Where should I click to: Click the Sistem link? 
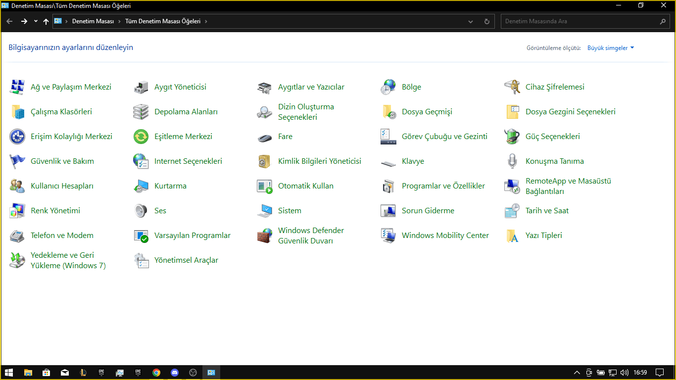coord(290,211)
